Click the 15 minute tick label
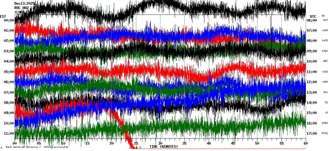329x151 pixels. click(x=88, y=143)
